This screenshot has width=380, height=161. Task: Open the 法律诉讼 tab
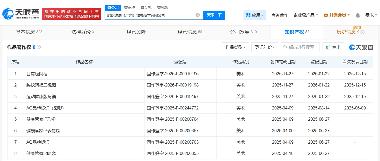[82, 32]
